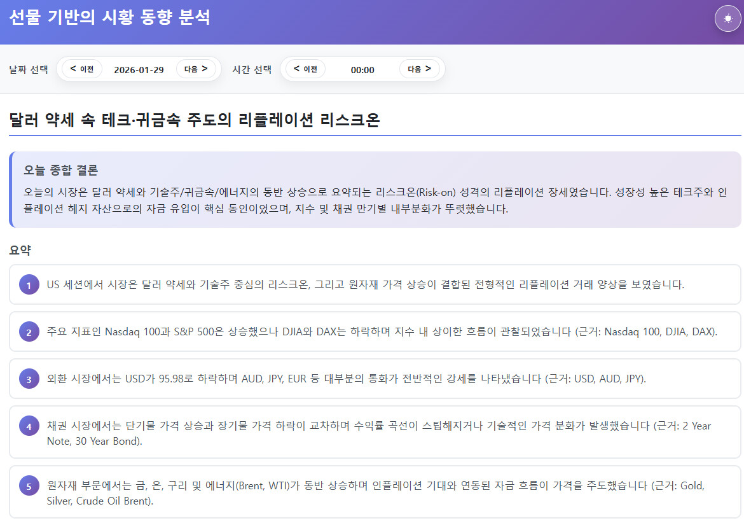Click the number 2 summary badge
744x523 pixels.
(29, 331)
